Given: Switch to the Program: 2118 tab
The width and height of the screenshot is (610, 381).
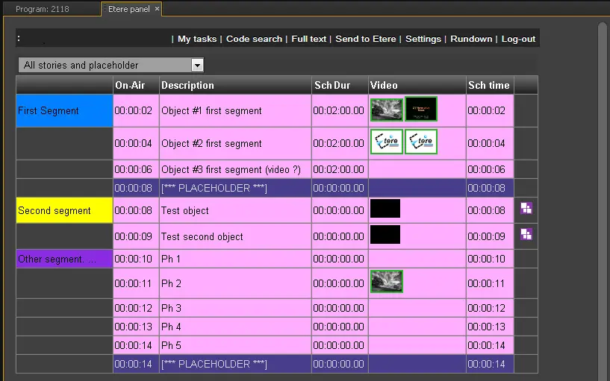Looking at the screenshot, I should (x=42, y=9).
